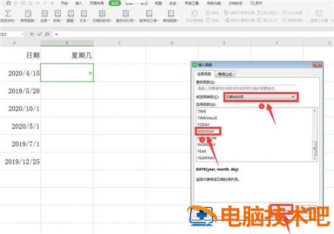Open the 数学和三角 math functions icon
This screenshot has height=234, width=334.
(149, 13)
